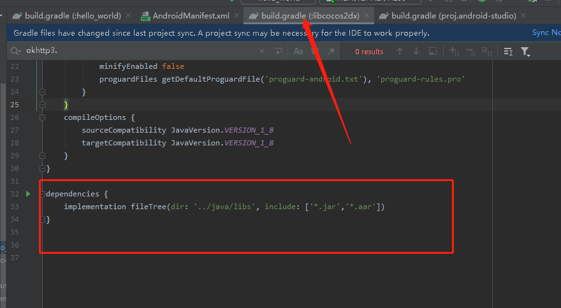Click the '*.aar' string on line 33

tap(361, 207)
